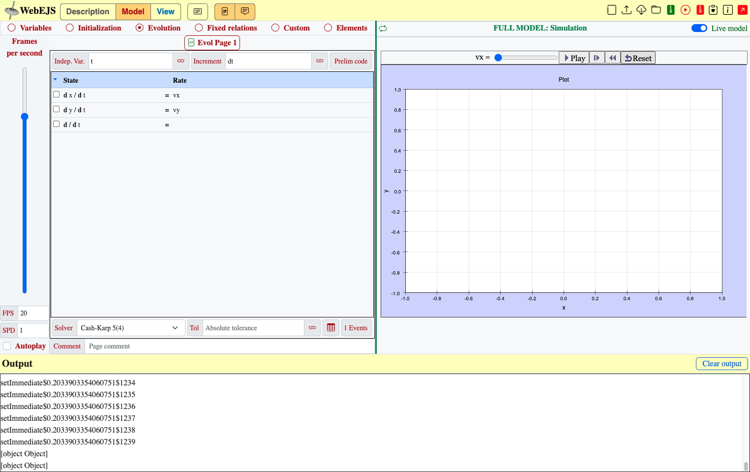
Task: Check the dy/dt row checkbox
Action: [x=56, y=109]
